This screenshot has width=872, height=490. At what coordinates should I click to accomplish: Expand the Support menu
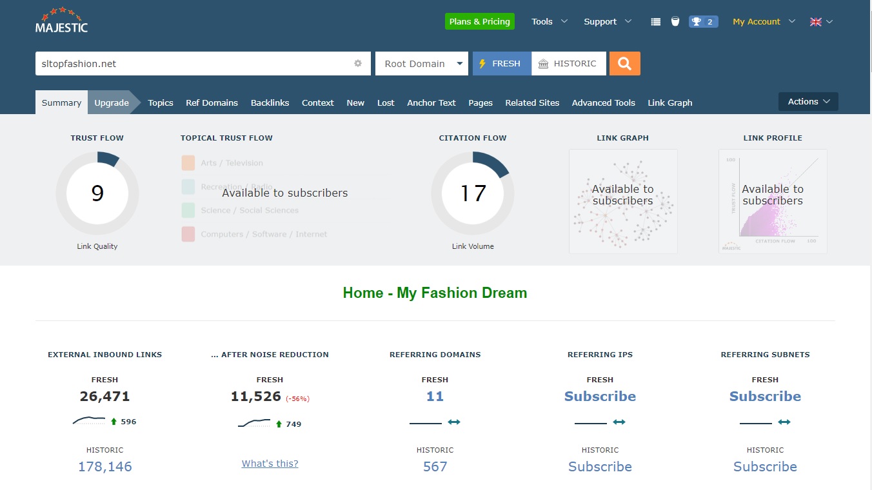pyautogui.click(x=608, y=21)
